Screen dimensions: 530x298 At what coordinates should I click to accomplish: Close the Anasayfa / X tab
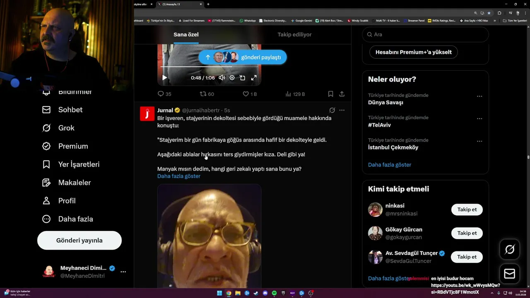tap(201, 4)
